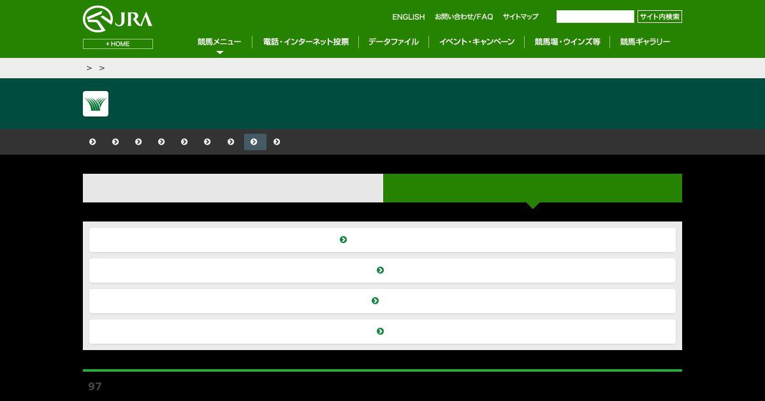
Task: Focus the site search text field
Action: [x=595, y=17]
